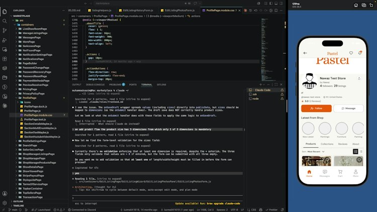
Task: Tap the back arrow in Pastel app
Action: pos(305,53)
